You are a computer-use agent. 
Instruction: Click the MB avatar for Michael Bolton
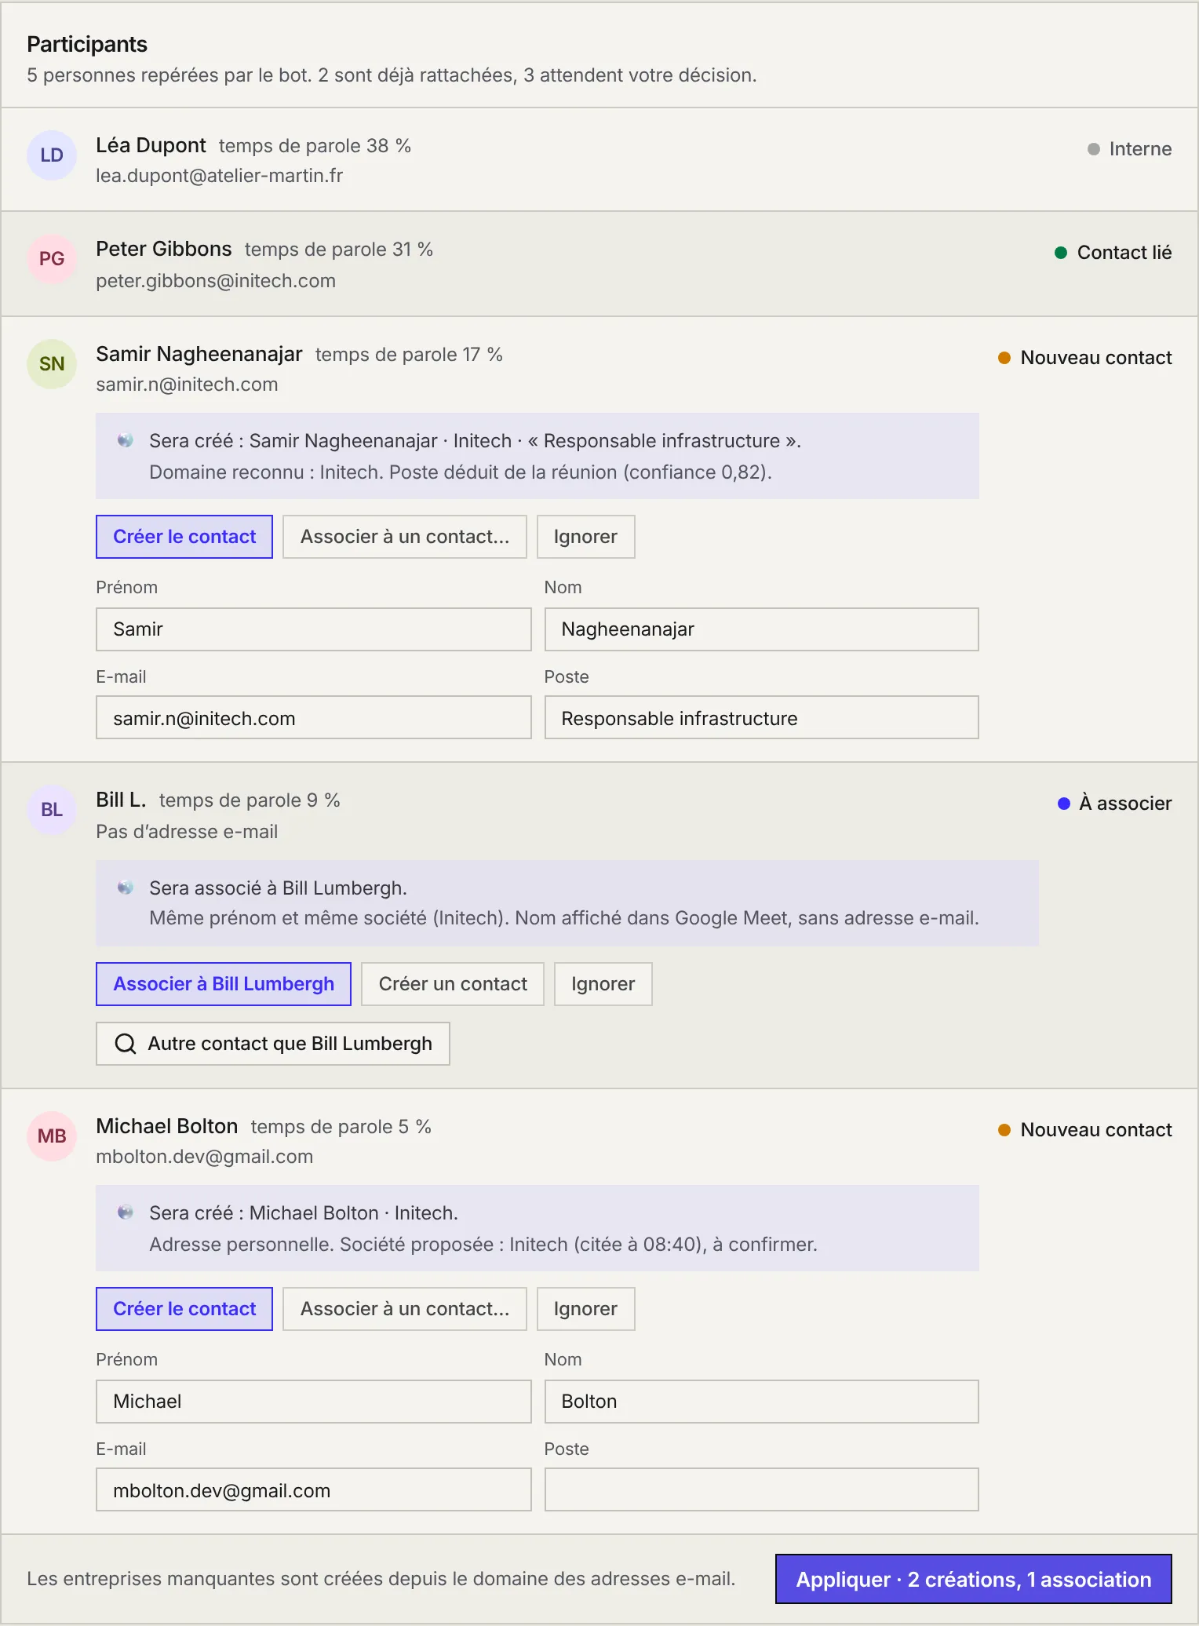[52, 1136]
